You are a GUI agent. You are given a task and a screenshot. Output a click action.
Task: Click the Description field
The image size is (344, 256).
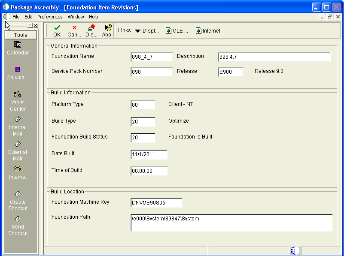(x=274, y=57)
